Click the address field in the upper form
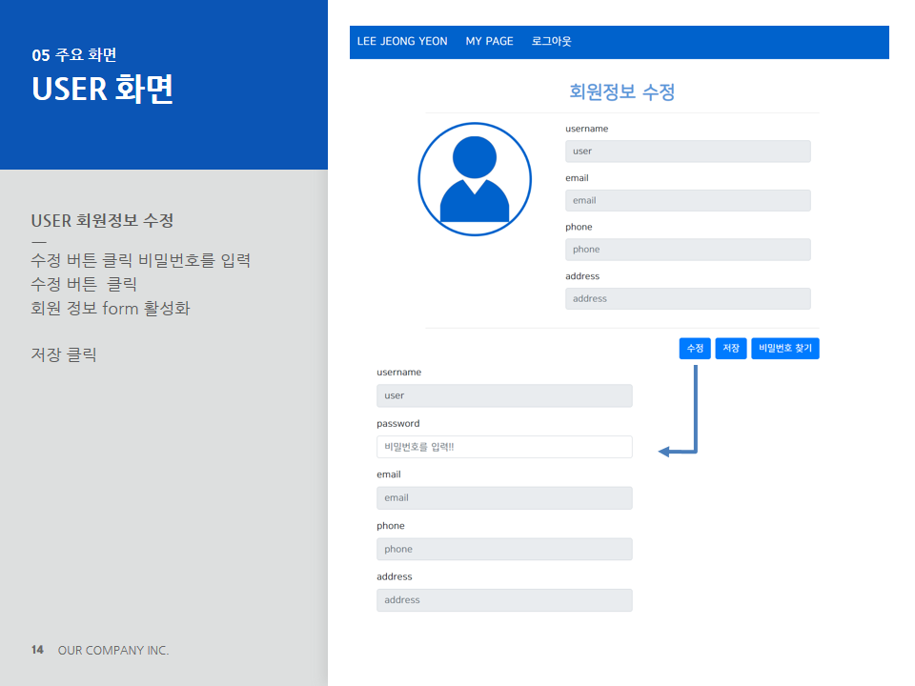915x686 pixels. coord(687,299)
